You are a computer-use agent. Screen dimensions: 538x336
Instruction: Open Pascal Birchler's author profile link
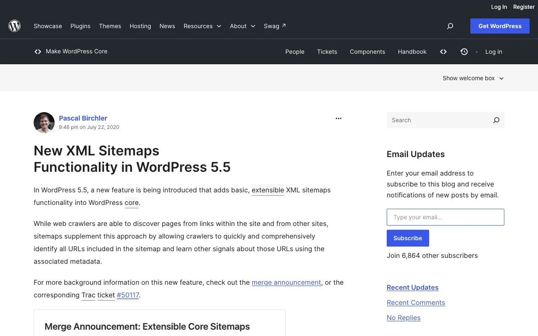tap(83, 118)
